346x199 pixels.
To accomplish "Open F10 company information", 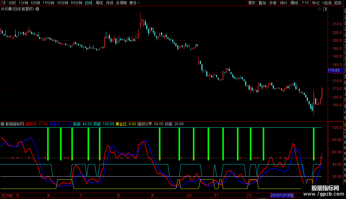I will (305, 3).
